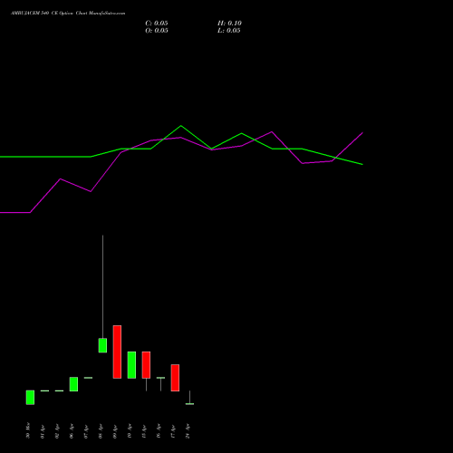Click the low value L: 0.05
The image size is (453, 453).
(229, 31)
